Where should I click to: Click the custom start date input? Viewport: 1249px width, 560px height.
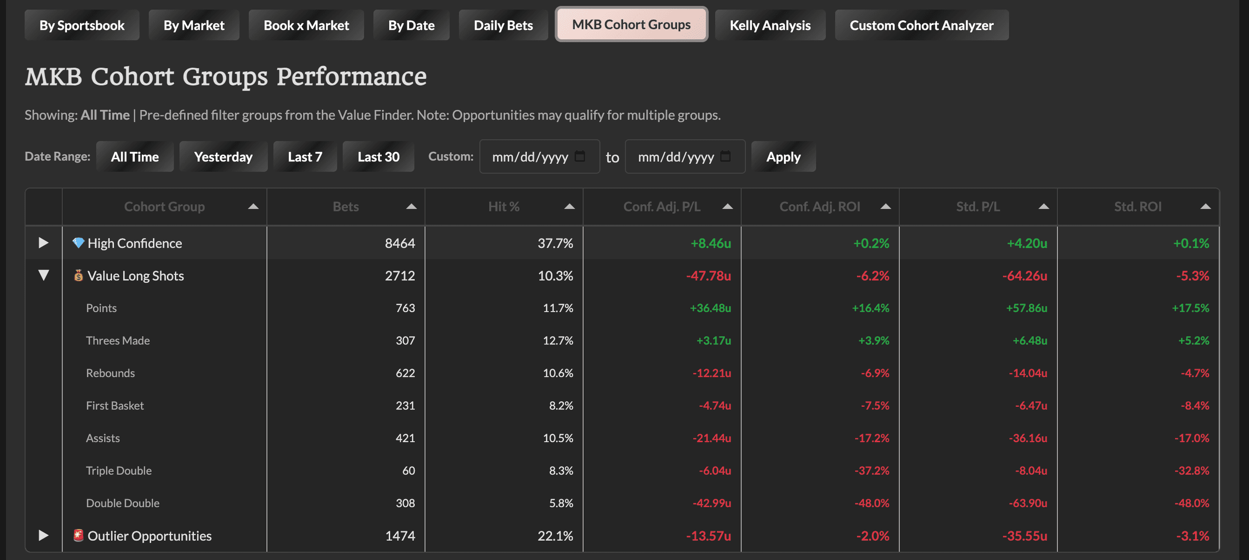point(530,157)
